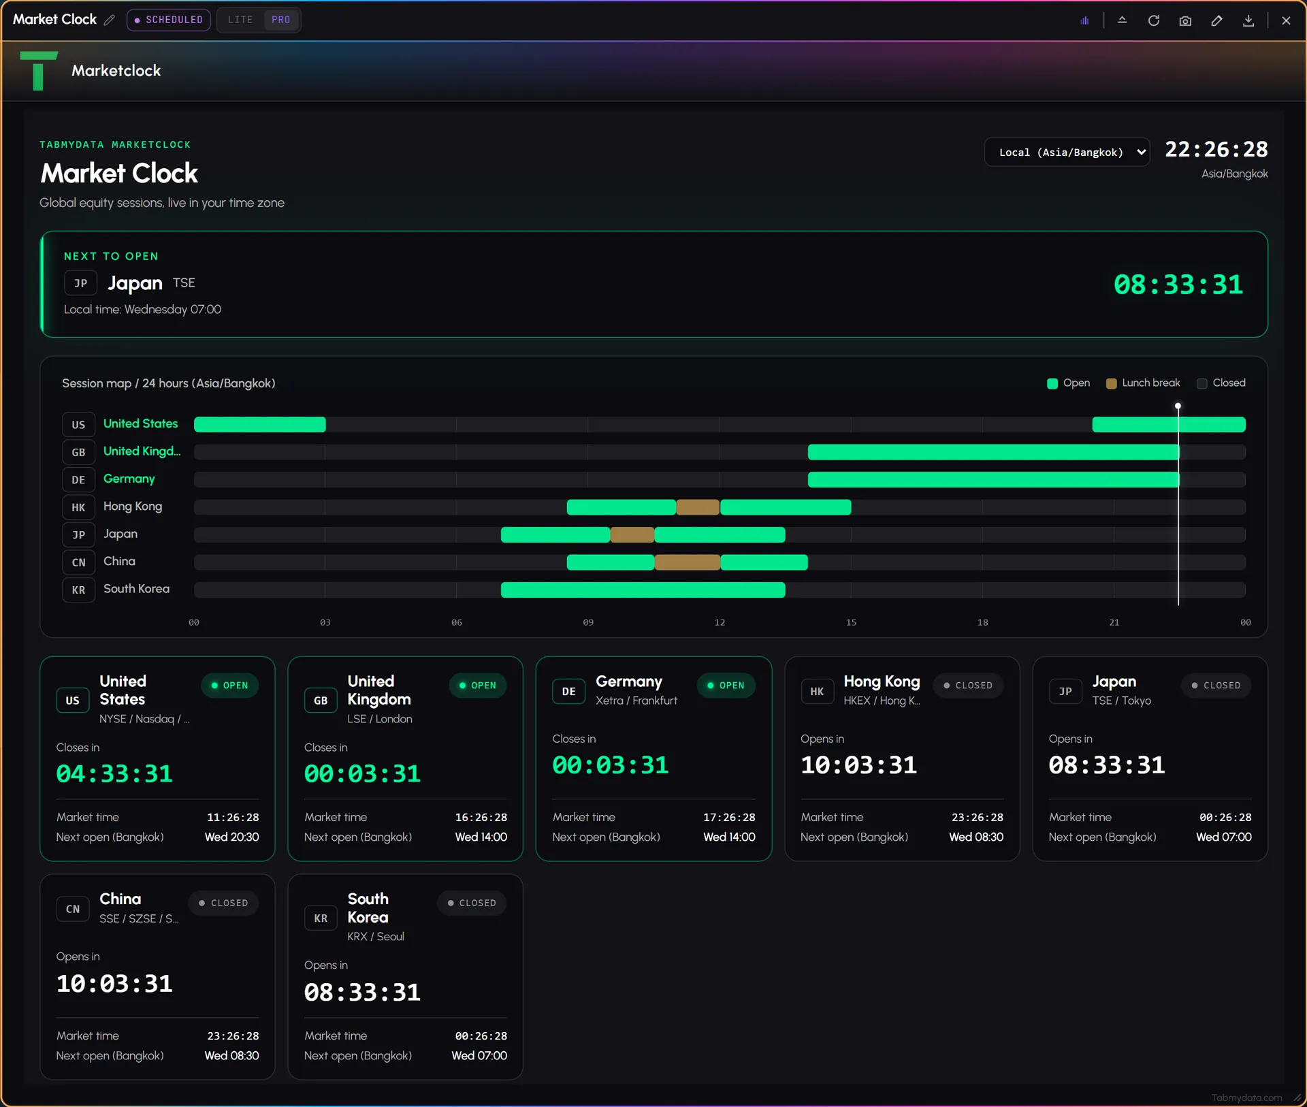The image size is (1307, 1107).
Task: Switch to LITE mode
Action: (x=240, y=20)
